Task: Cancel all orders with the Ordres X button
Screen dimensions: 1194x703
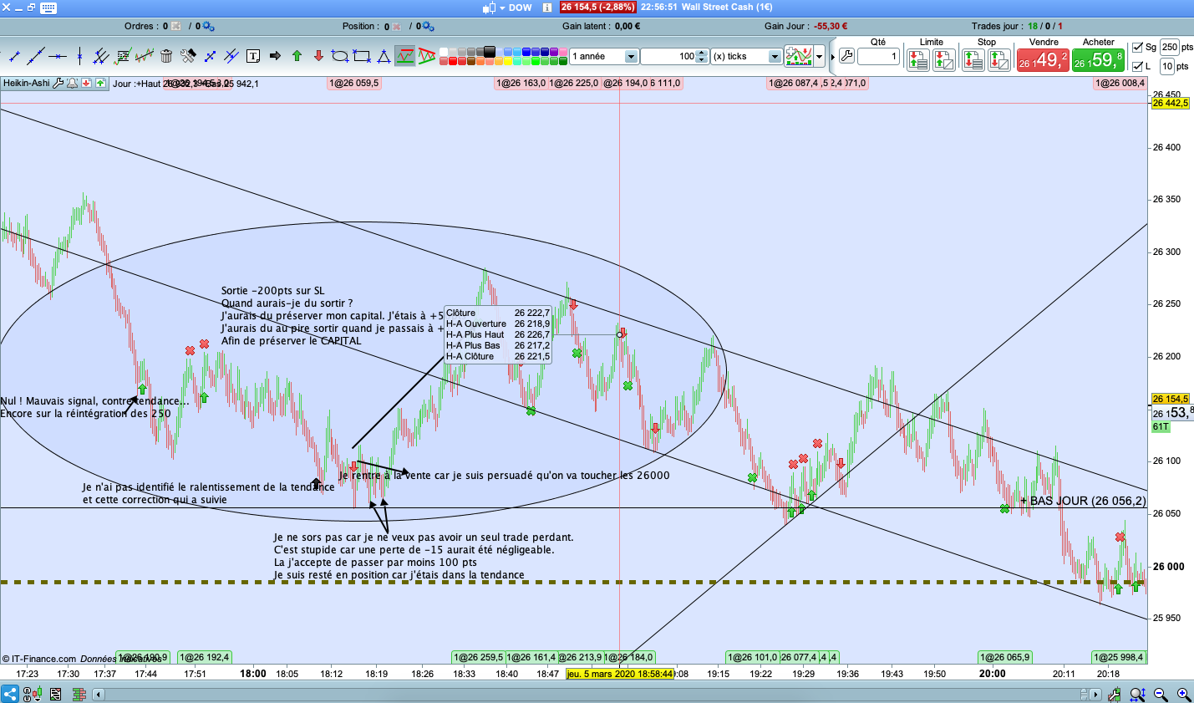Action: 176,27
